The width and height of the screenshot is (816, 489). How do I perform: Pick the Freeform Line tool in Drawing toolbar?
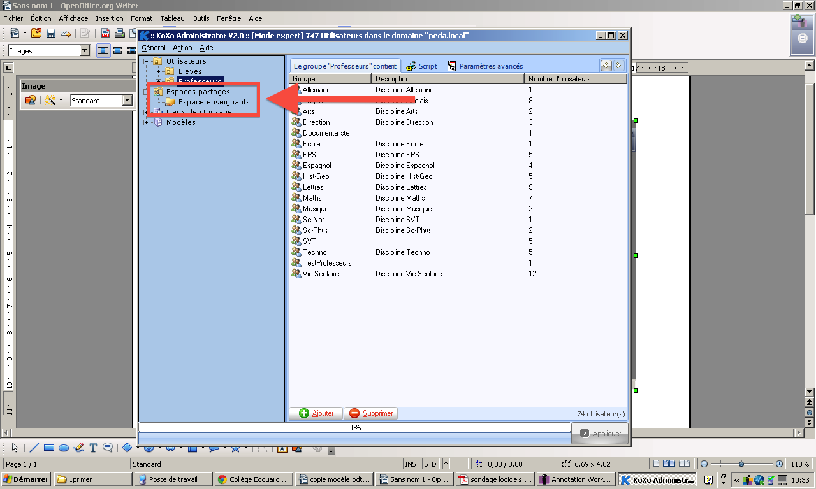tap(78, 448)
